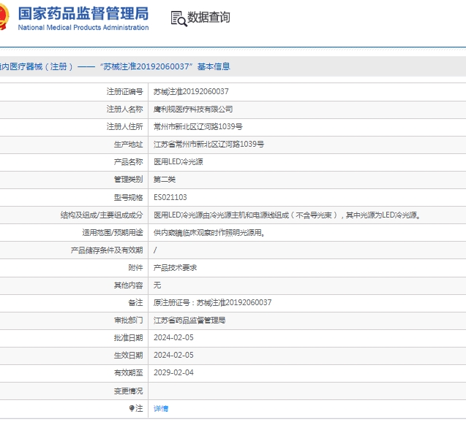Viewport: 466px width, 422px height.
Task: Click the 数据查询 search document icon
Action: [179, 19]
